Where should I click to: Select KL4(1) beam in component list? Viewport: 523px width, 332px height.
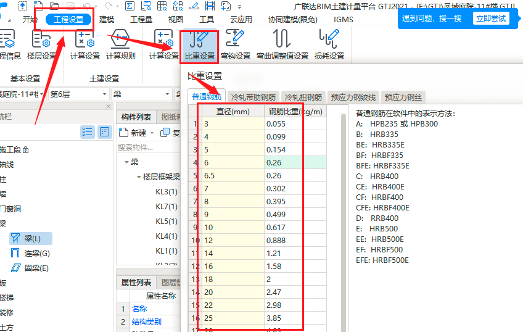coord(167,236)
